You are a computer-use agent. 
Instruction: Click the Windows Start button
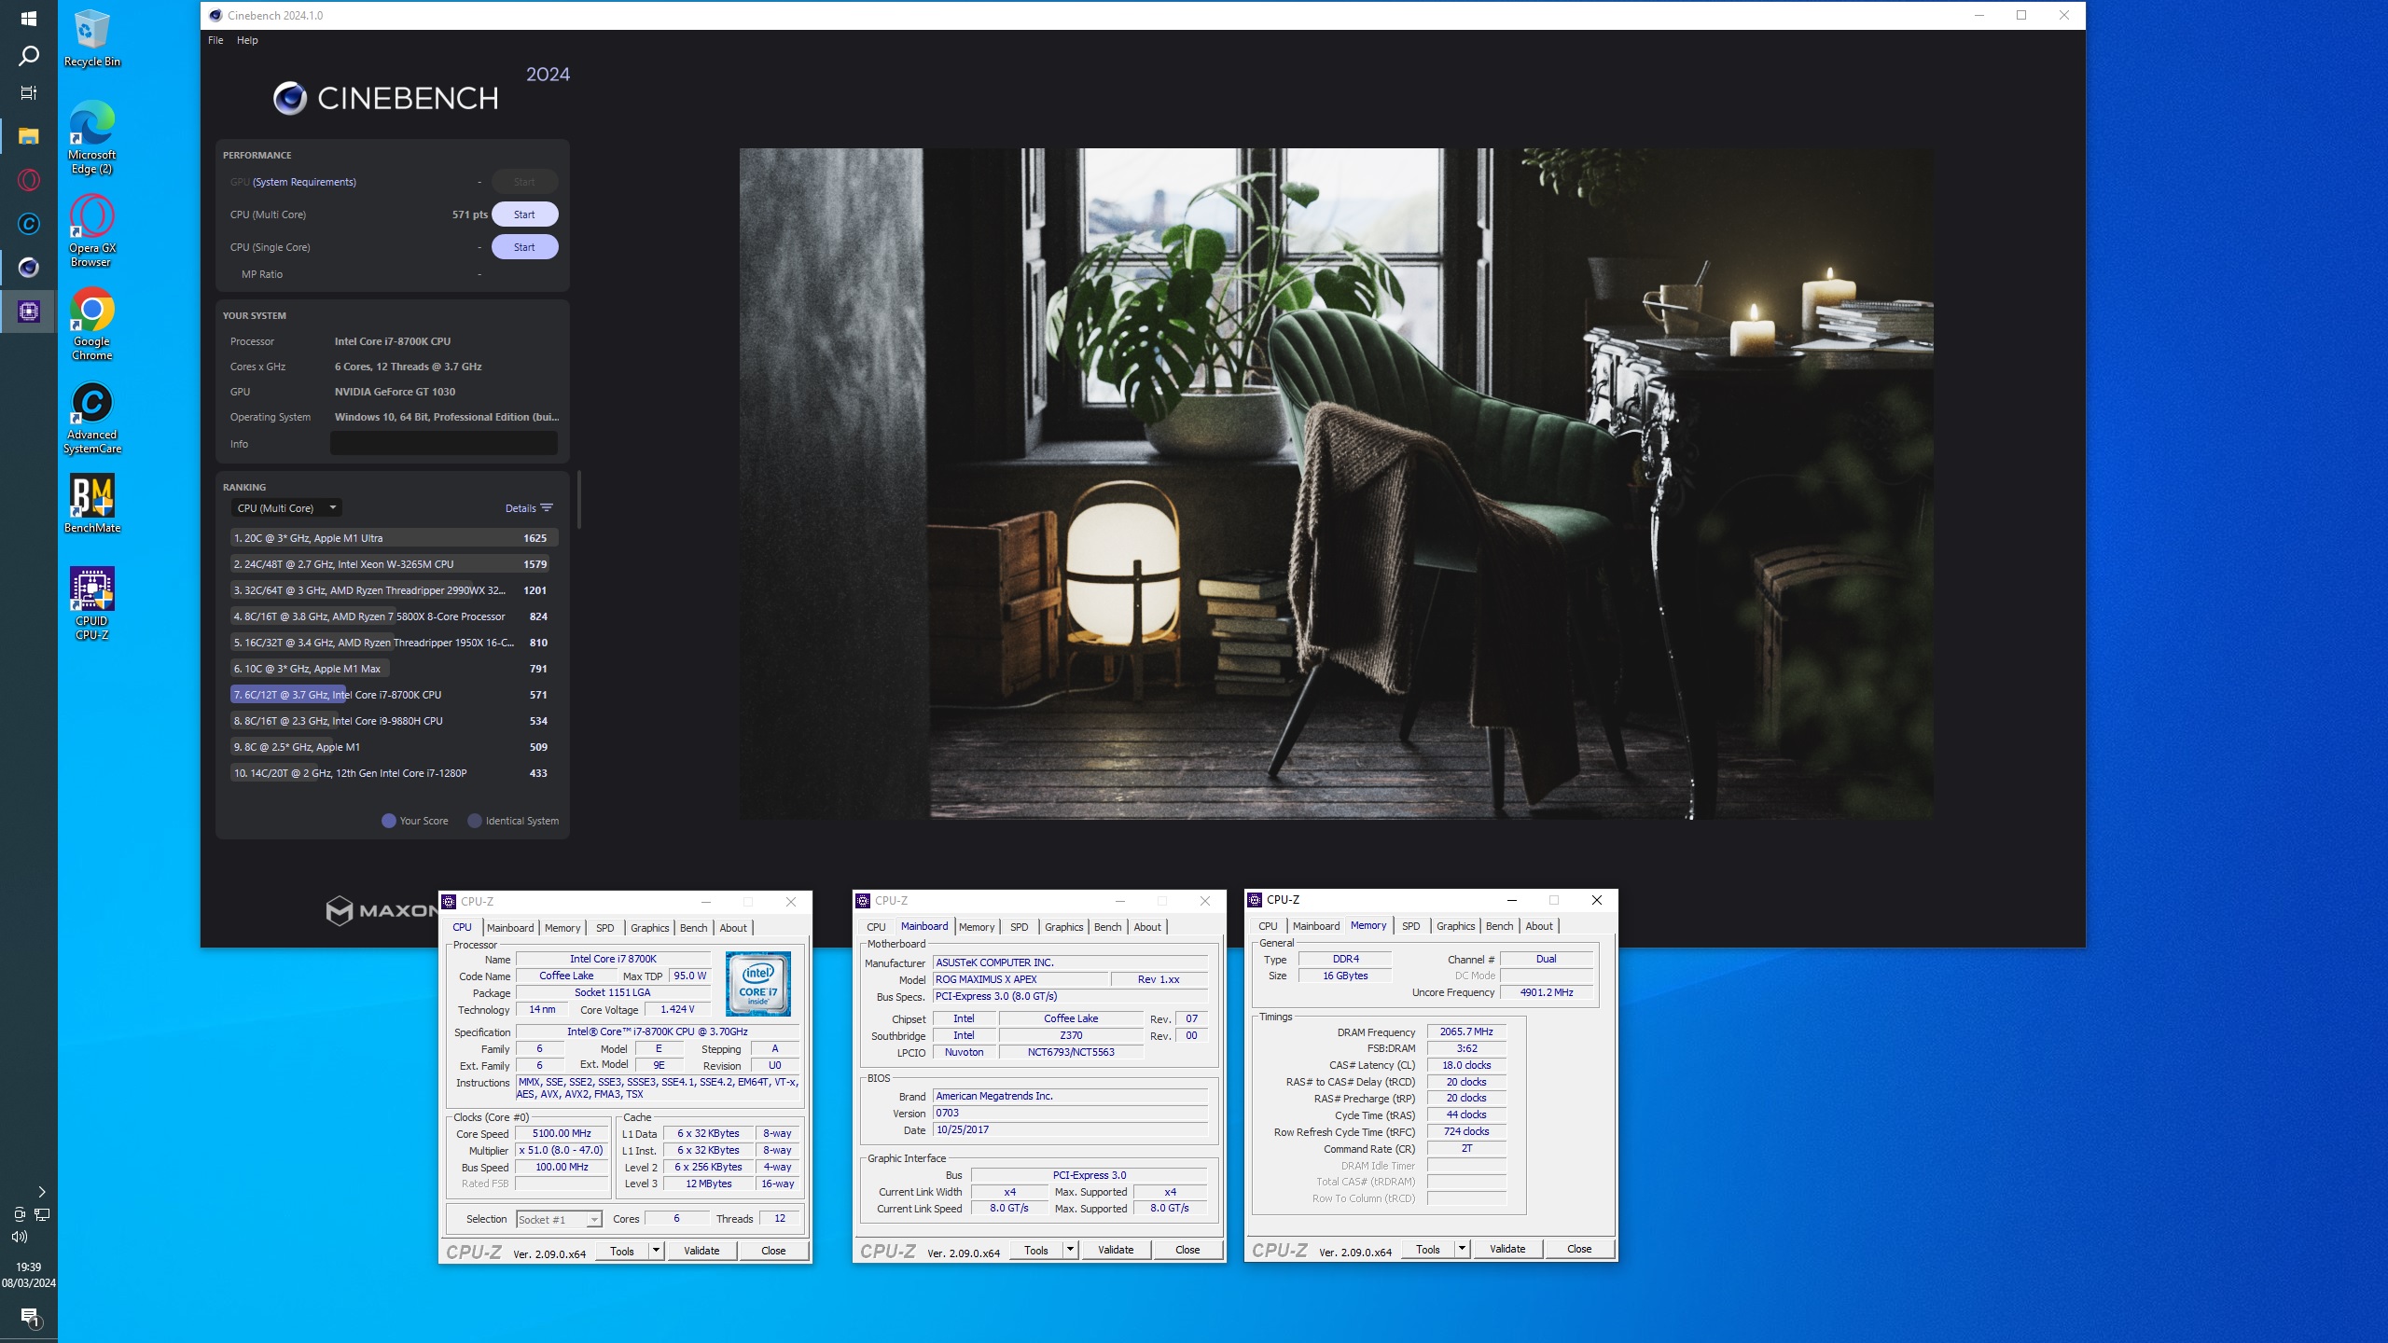click(x=28, y=19)
